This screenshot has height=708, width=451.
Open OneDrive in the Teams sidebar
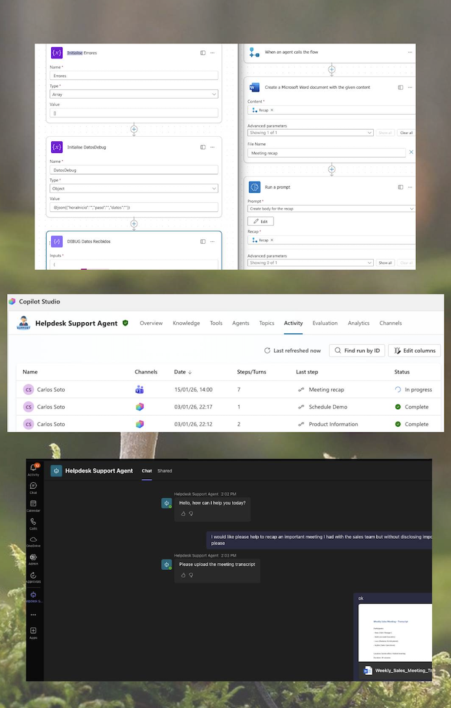click(x=33, y=539)
